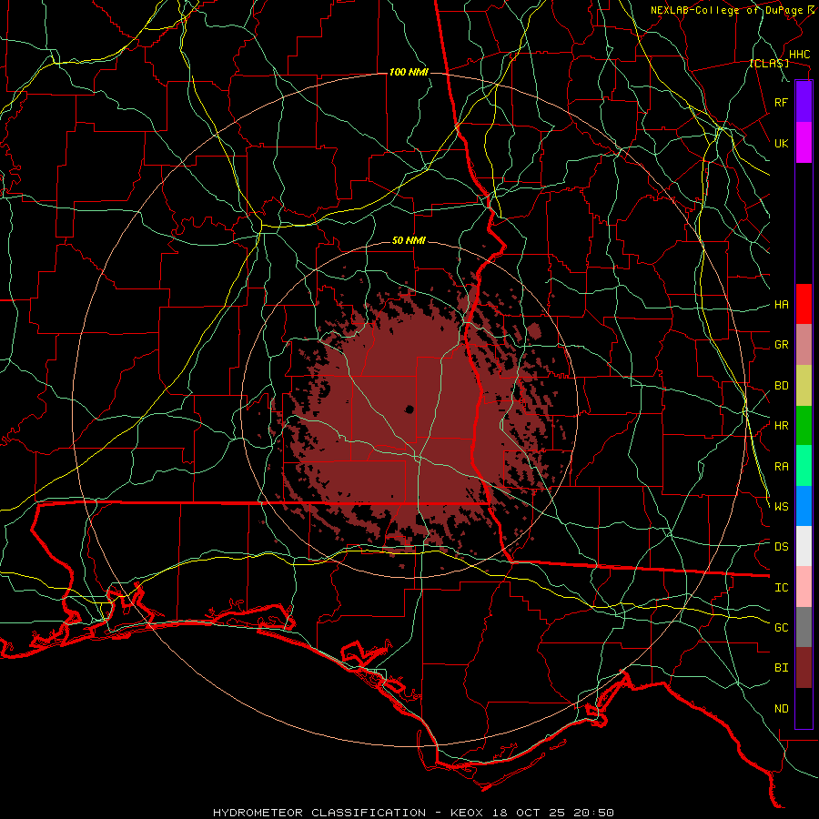819x819 pixels.
Task: Click the HHC product code text
Action: coord(799,55)
